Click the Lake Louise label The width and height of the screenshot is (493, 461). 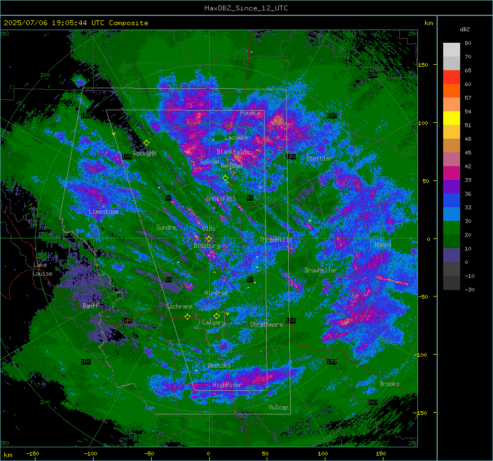42,269
